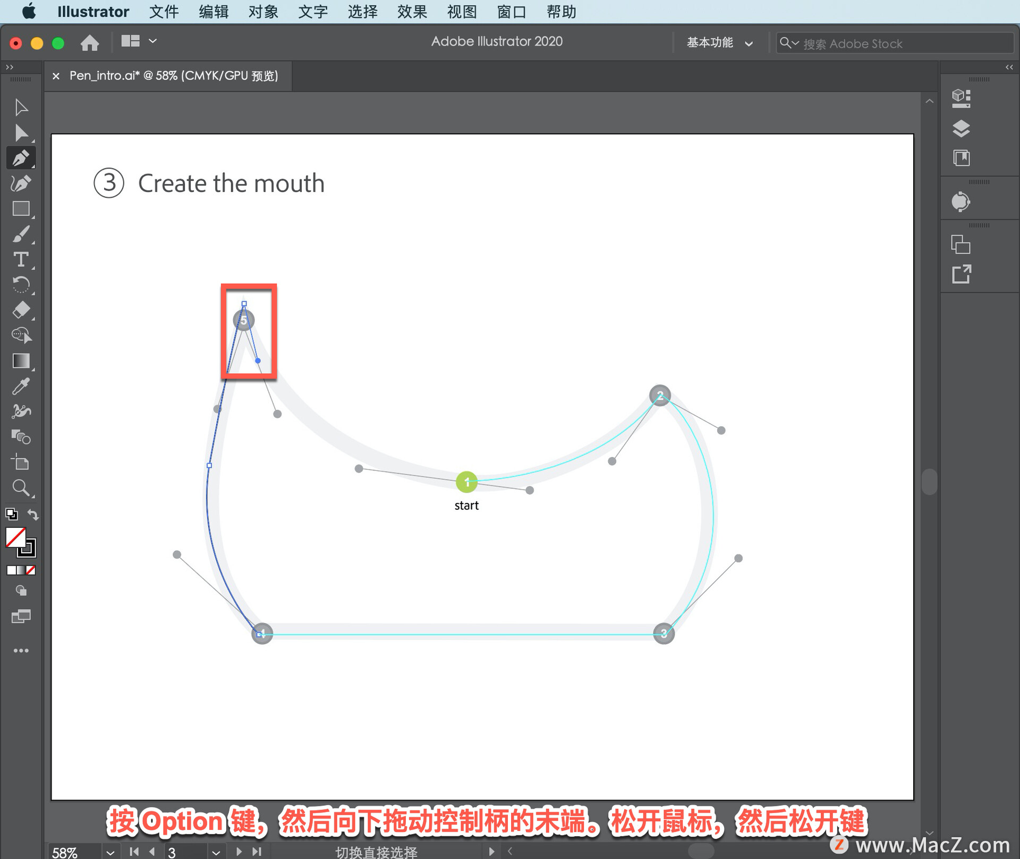Select the Eraser tool

click(21, 310)
